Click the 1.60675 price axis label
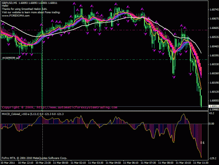Viewport: 219px width, 165px height. (214, 19)
